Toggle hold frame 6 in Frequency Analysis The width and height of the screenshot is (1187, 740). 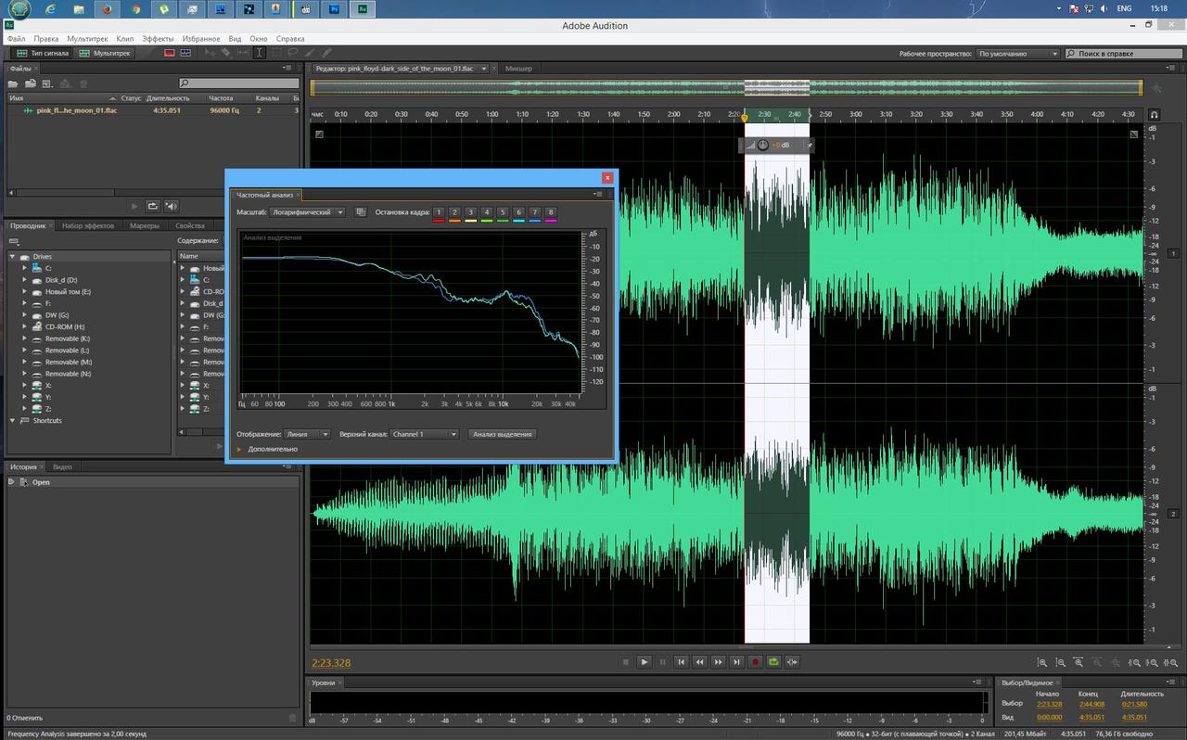click(x=518, y=213)
